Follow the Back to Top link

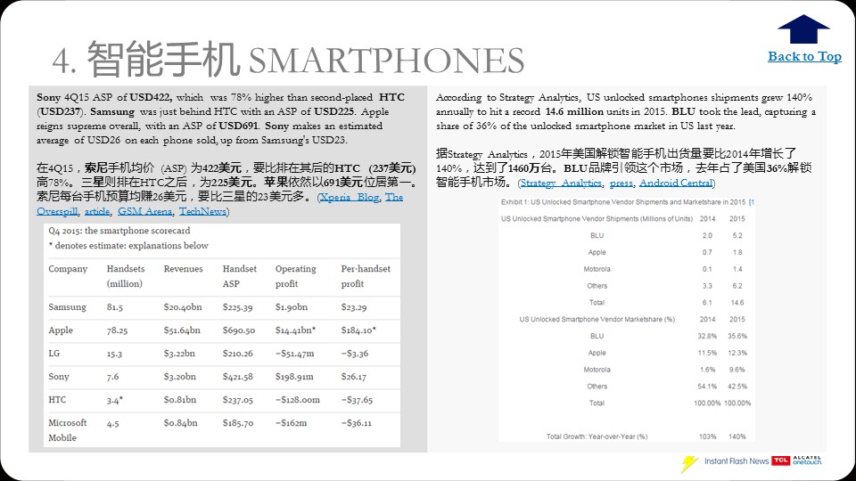804,56
